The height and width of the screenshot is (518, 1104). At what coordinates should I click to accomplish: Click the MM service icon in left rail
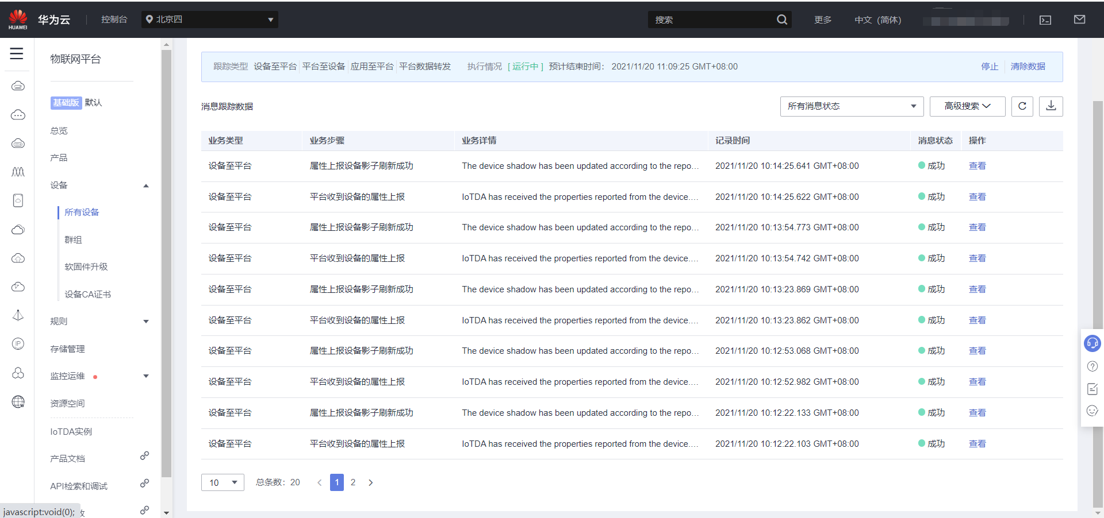click(x=18, y=172)
